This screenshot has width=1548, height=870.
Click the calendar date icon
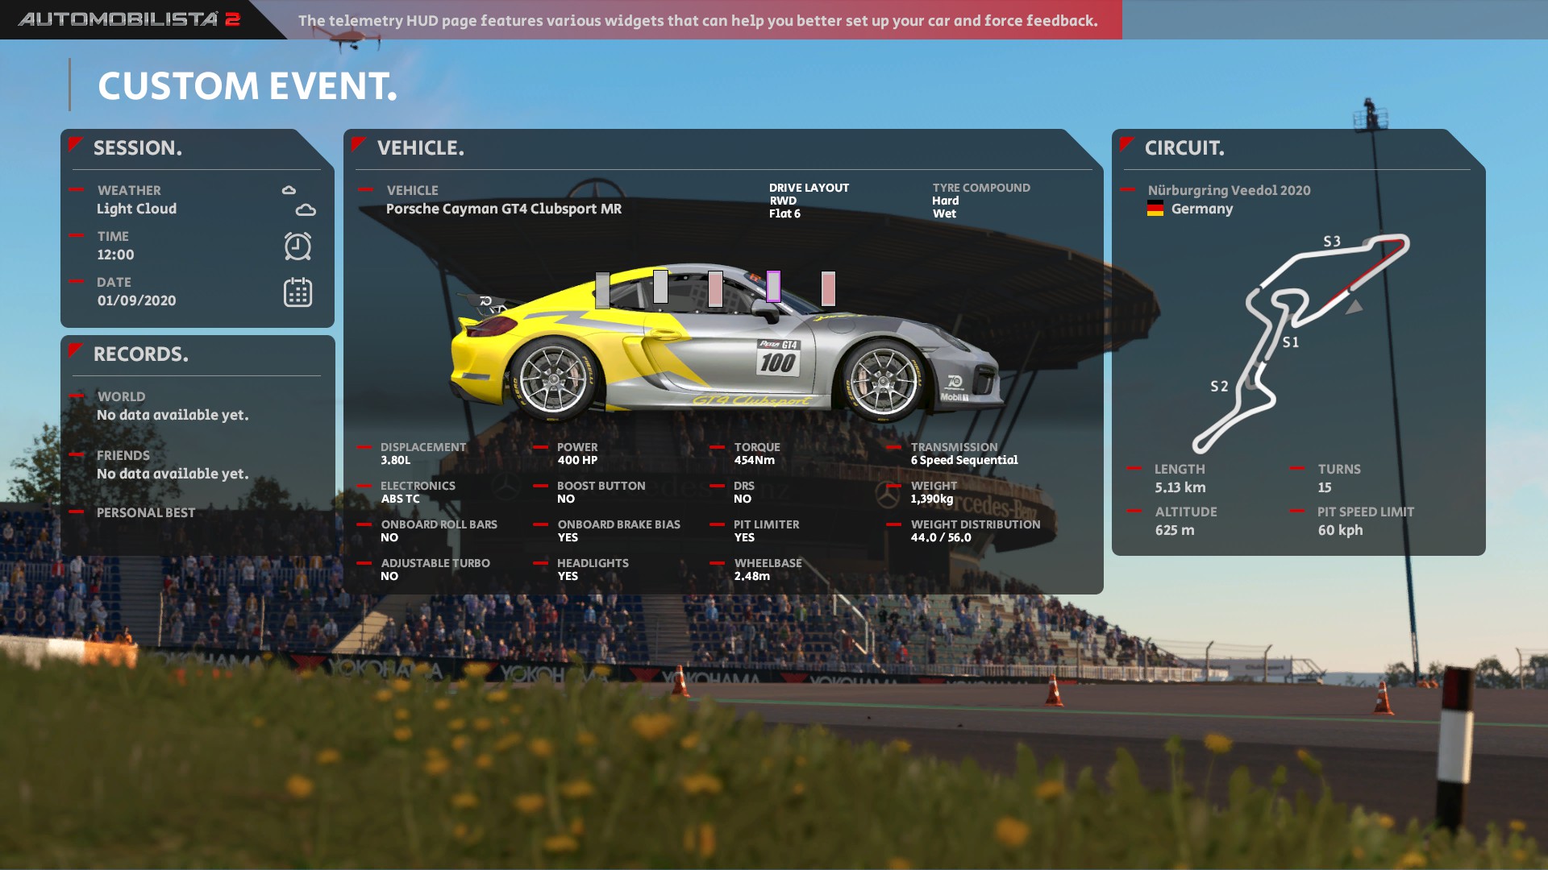[298, 292]
